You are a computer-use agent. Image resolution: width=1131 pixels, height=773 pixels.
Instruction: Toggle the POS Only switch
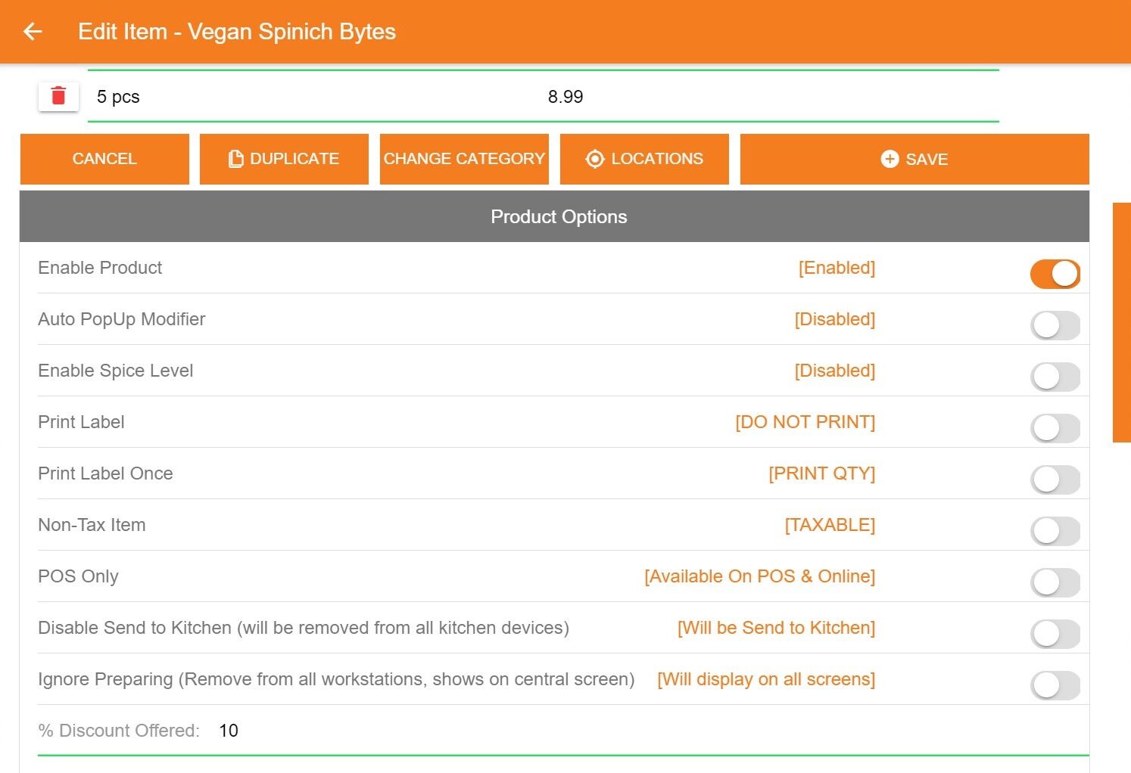[x=1055, y=582]
